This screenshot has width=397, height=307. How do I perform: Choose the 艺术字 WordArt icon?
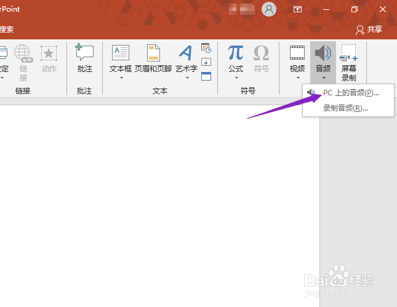pyautogui.click(x=186, y=53)
